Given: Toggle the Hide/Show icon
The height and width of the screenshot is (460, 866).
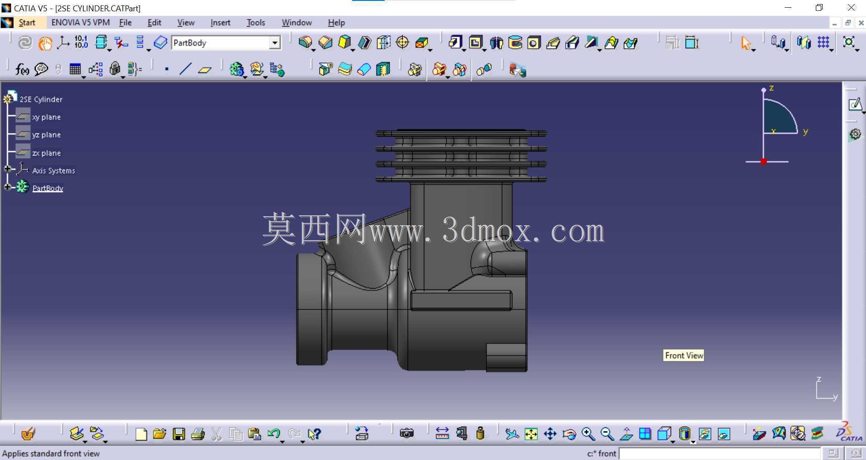Looking at the screenshot, I should 705,434.
